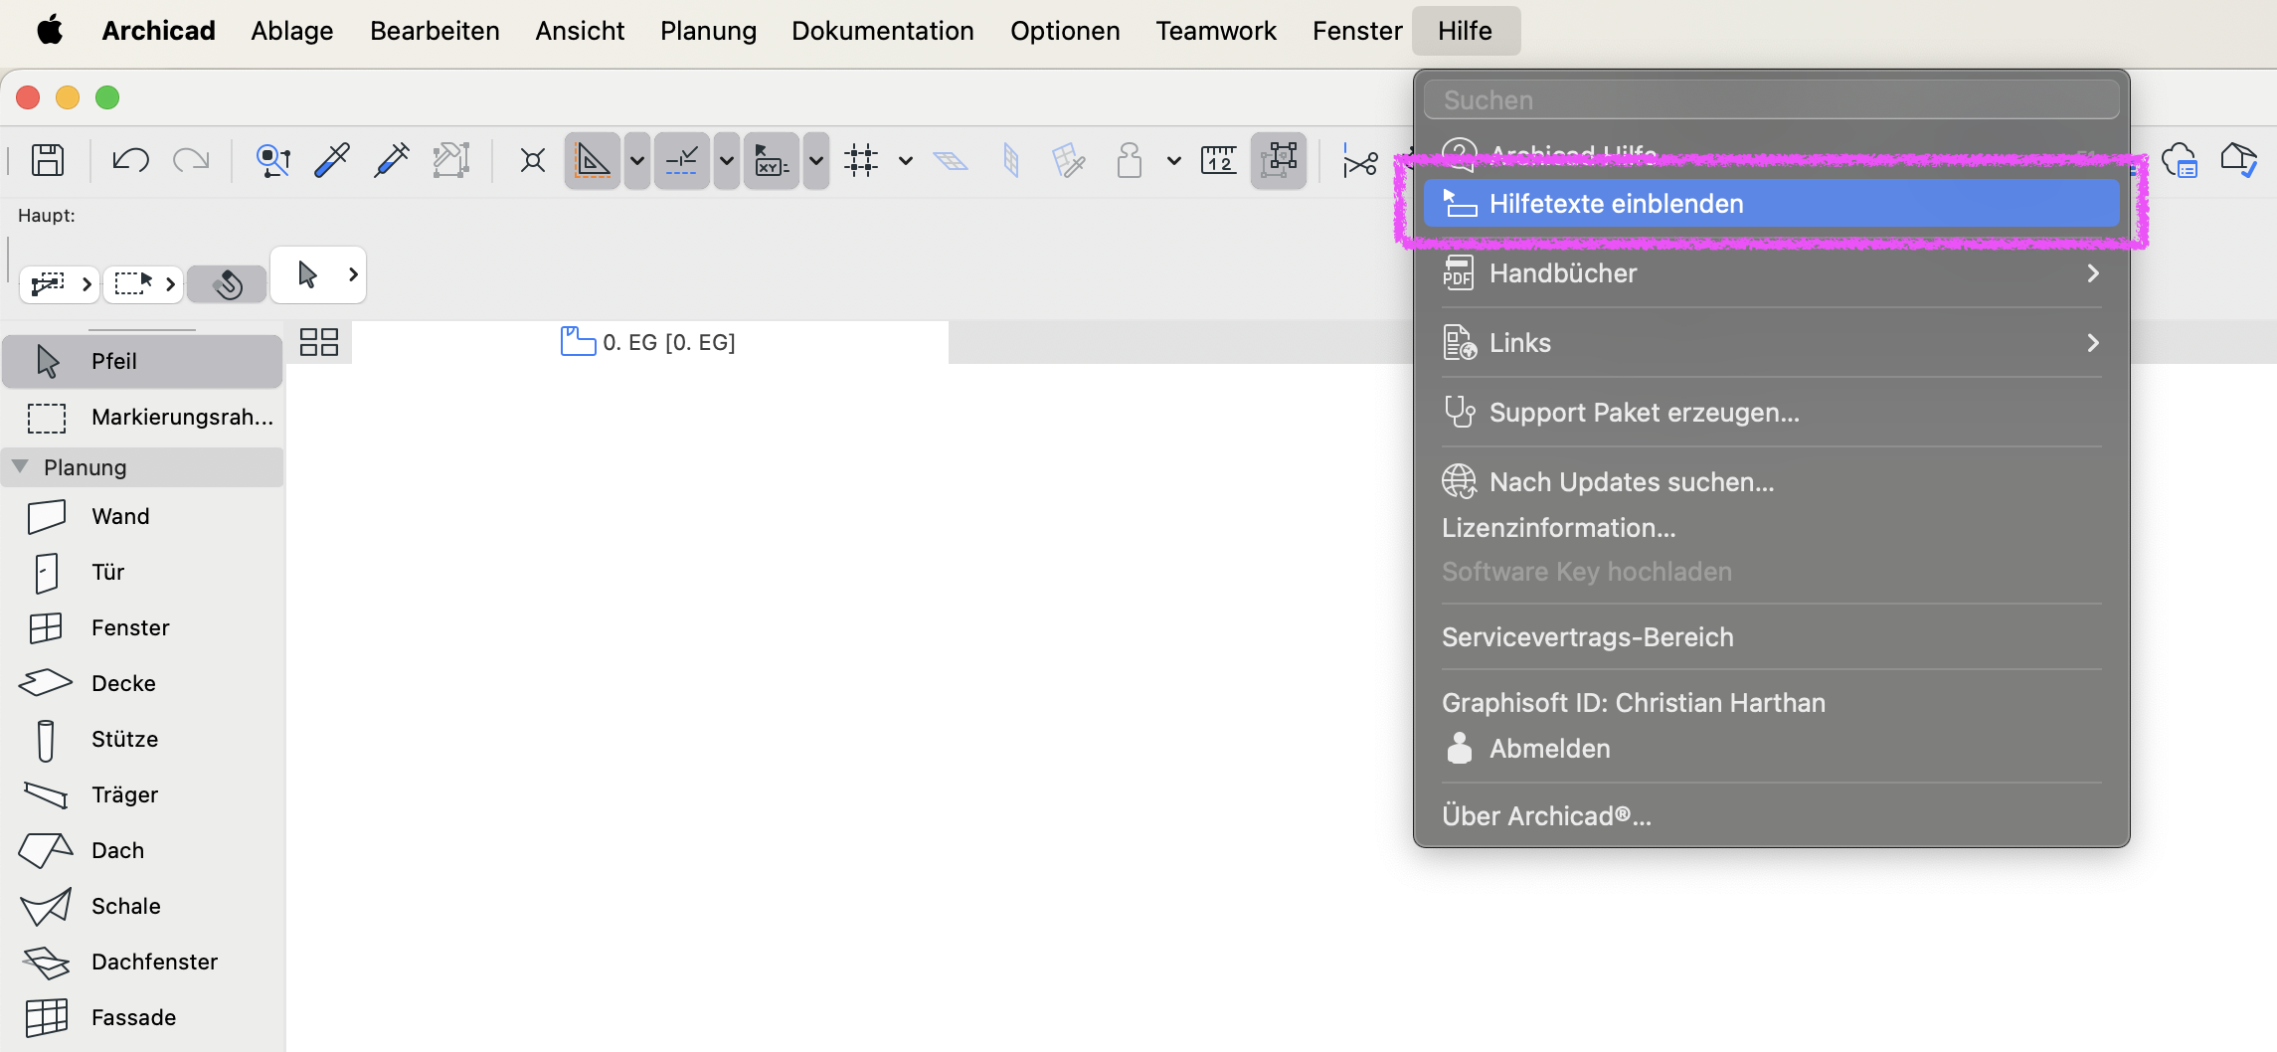Open Find & Select magnifier tool
Image resolution: width=2277 pixels, height=1052 pixels.
273,160
